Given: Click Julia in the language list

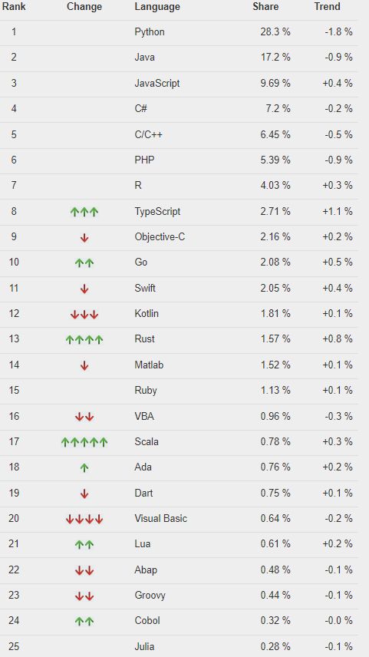Looking at the screenshot, I should tap(144, 646).
